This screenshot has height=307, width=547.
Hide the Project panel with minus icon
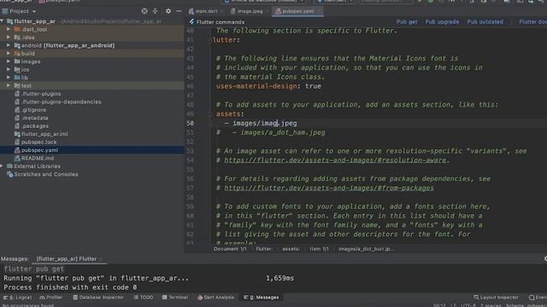click(x=179, y=11)
